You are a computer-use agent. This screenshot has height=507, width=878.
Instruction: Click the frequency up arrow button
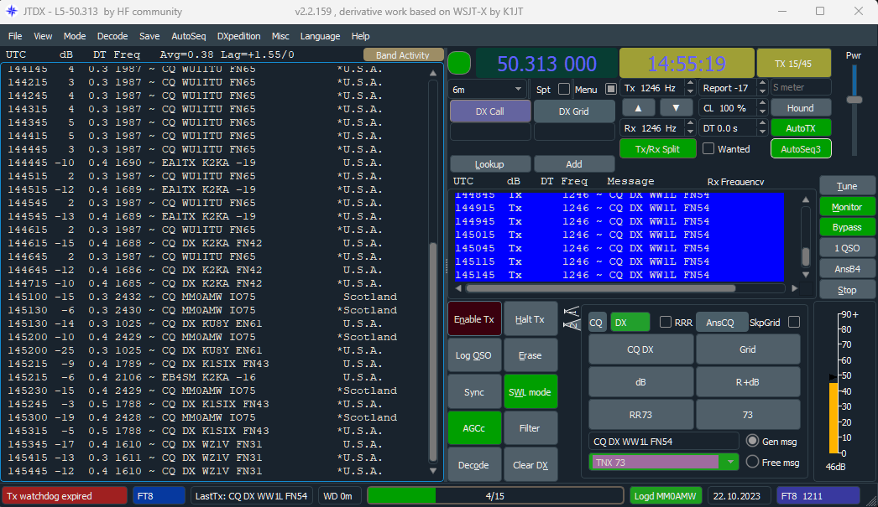[x=638, y=108]
